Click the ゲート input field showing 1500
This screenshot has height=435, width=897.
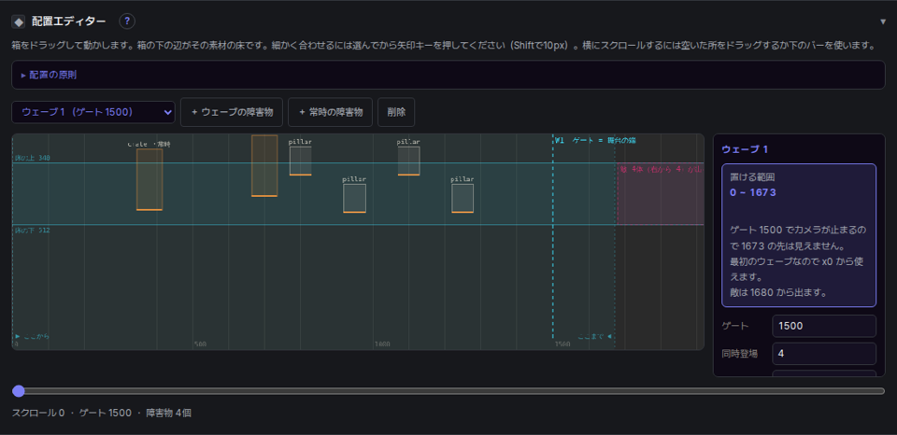(x=824, y=326)
